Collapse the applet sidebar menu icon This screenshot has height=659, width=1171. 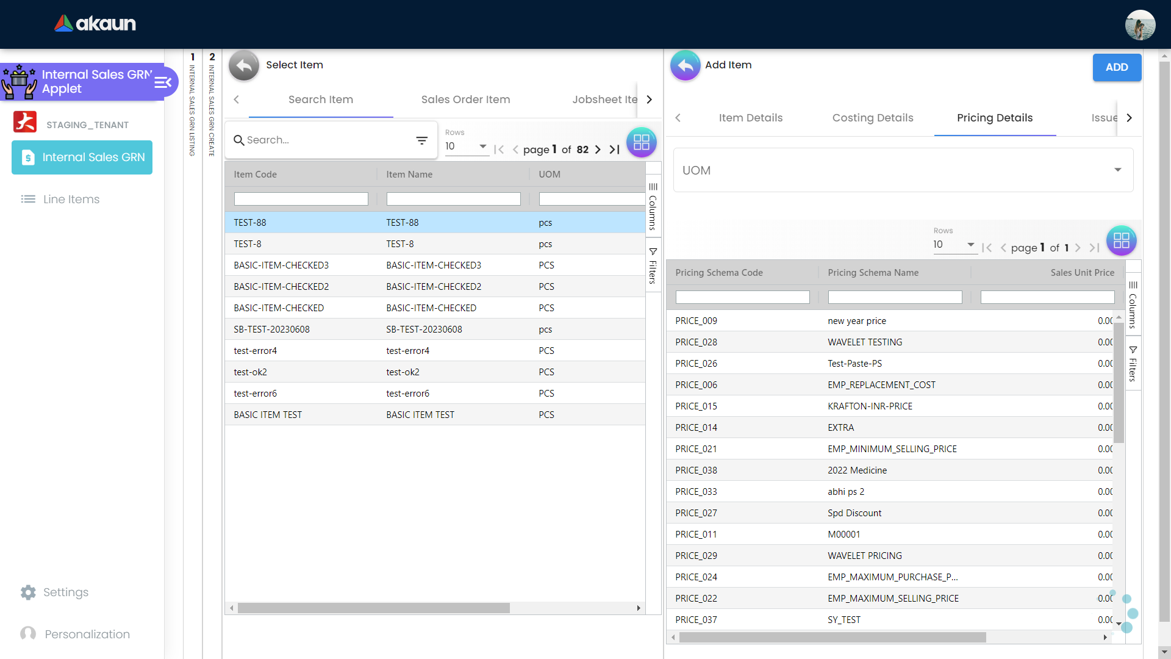pyautogui.click(x=163, y=82)
